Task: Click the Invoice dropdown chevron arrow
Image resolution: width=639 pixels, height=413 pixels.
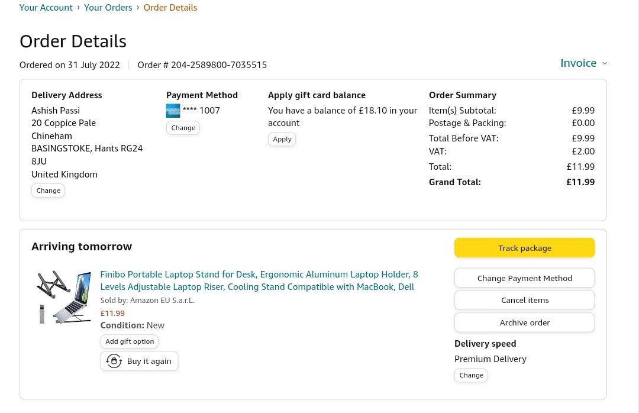Action: tap(604, 63)
